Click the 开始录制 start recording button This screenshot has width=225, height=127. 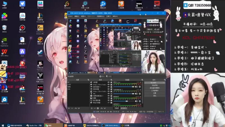tap(154, 85)
